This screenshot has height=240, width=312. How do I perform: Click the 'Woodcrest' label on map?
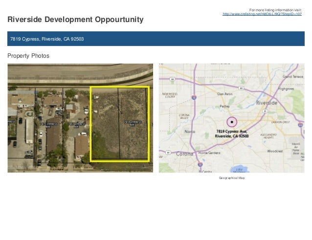point(275,151)
